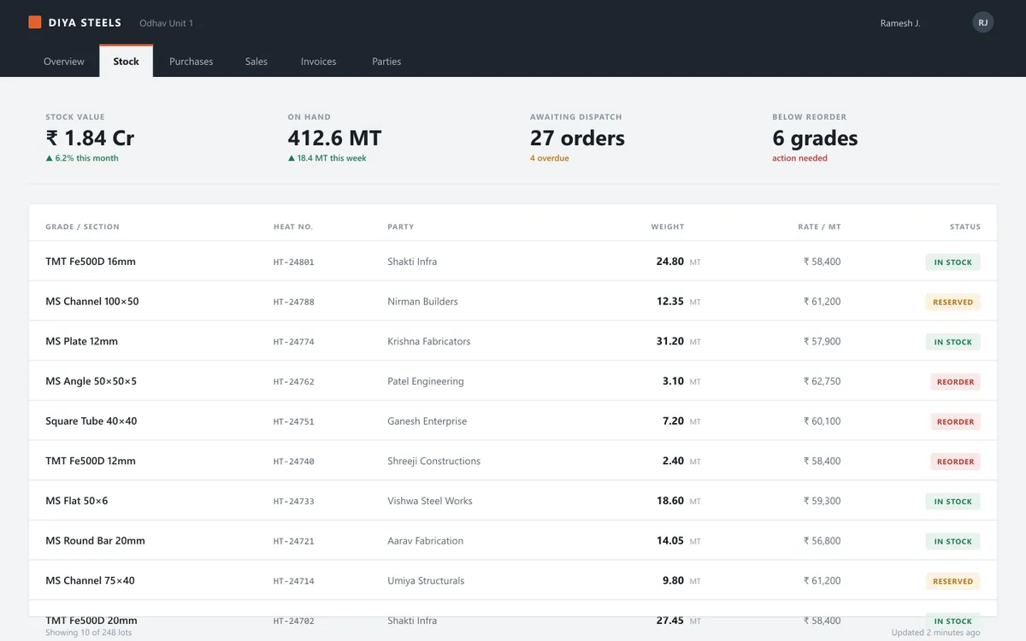Select the MS Flat 50×6 row
Image resolution: width=1026 pixels, height=641 pixels.
pos(513,501)
